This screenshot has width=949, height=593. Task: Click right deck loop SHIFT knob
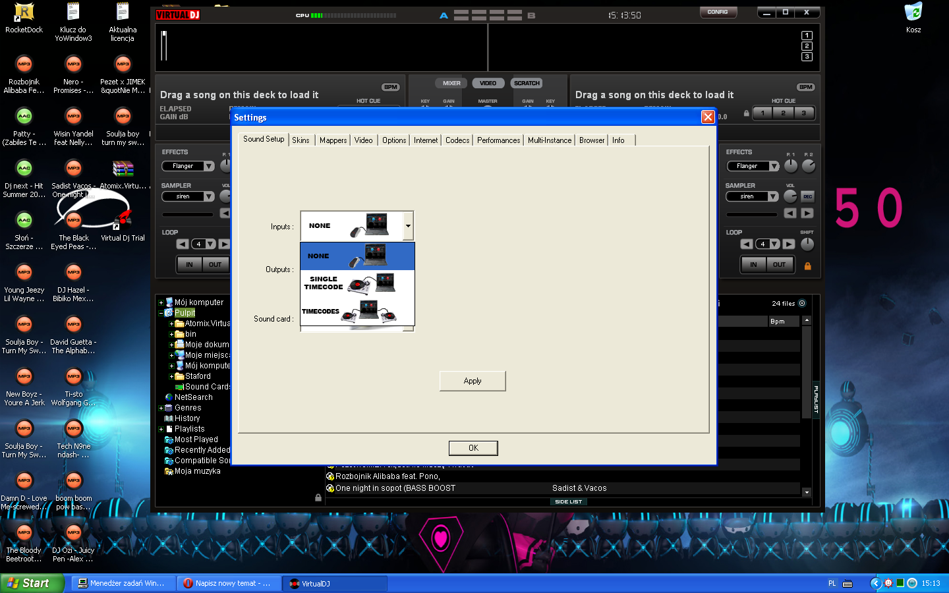pyautogui.click(x=807, y=244)
